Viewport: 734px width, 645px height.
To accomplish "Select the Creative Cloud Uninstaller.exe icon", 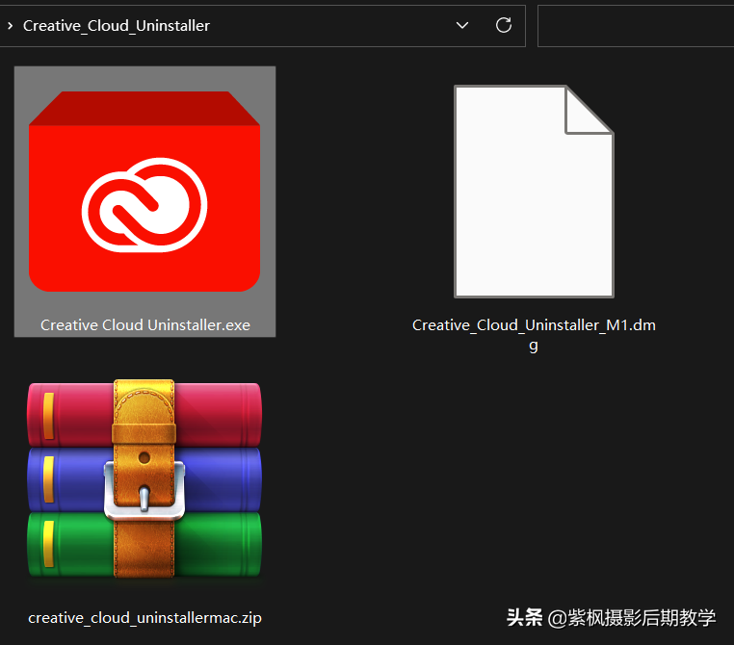I will (x=144, y=192).
